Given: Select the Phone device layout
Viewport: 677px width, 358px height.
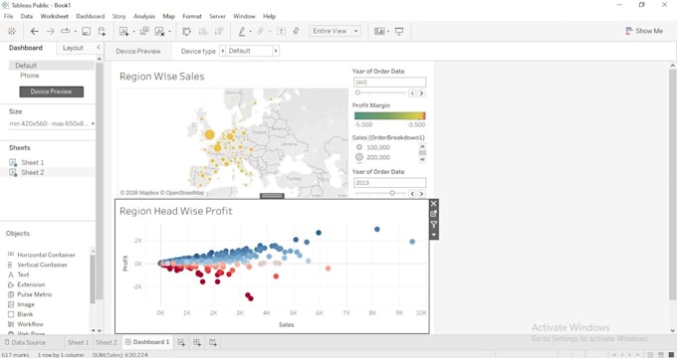Looking at the screenshot, I should [29, 76].
